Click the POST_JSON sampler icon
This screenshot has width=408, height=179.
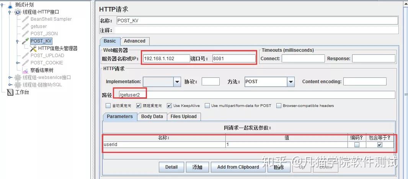[25, 34]
